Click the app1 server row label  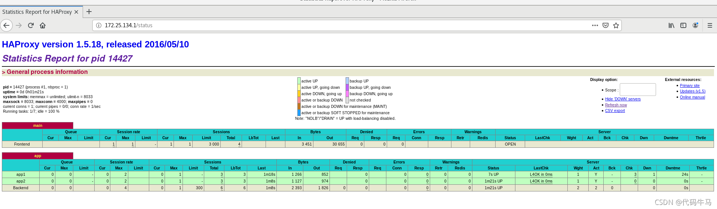[x=21, y=174]
